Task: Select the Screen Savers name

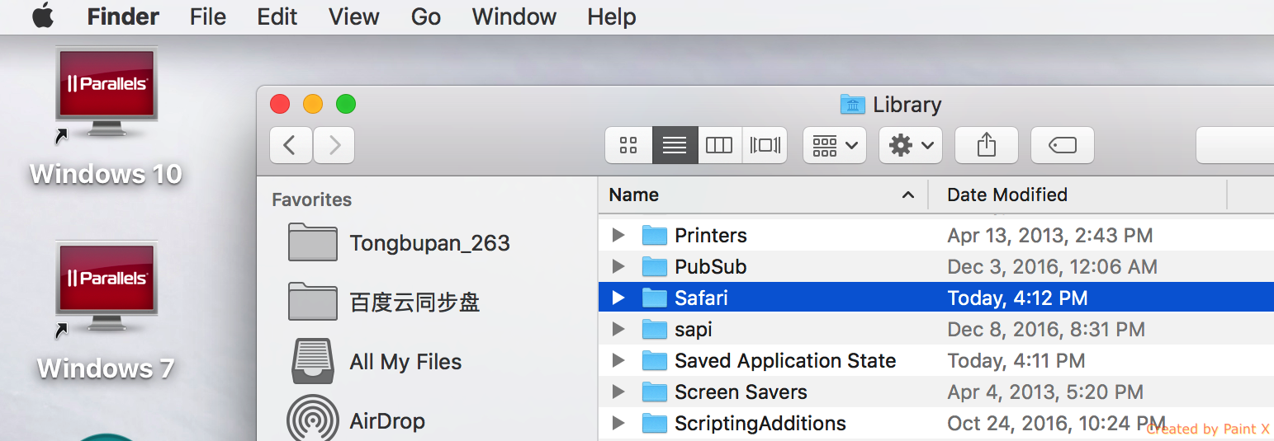Action: [x=741, y=392]
